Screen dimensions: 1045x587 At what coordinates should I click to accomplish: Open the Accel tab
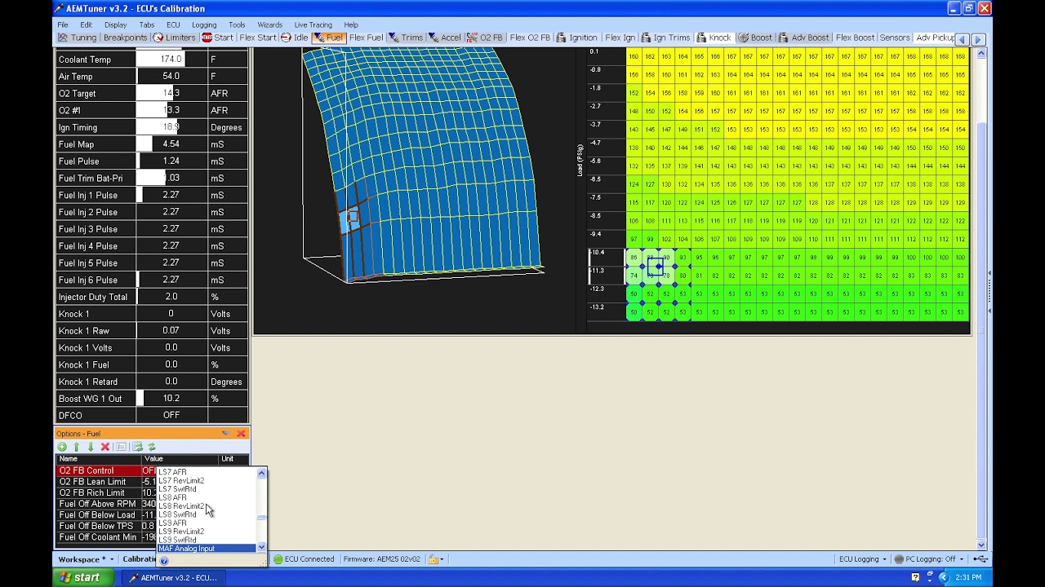[445, 38]
